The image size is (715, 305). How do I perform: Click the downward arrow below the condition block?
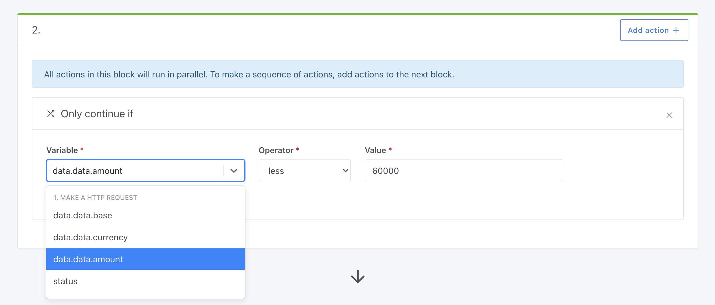click(x=358, y=276)
